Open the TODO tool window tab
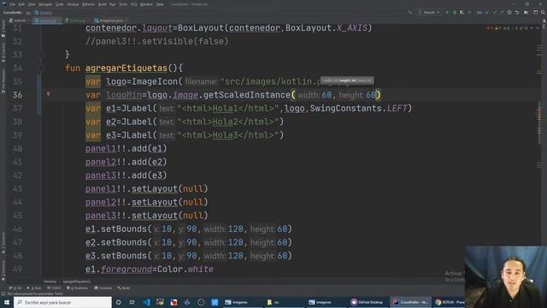The image size is (547, 308). [54, 288]
